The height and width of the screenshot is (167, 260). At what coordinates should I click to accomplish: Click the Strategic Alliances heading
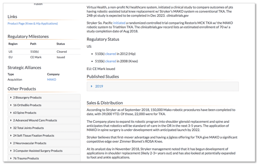[x=24, y=68]
